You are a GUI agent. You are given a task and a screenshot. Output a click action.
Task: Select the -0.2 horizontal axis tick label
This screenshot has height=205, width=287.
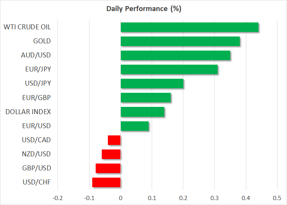(x=58, y=198)
